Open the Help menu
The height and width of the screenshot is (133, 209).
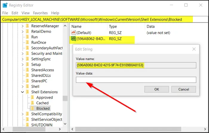55,13
